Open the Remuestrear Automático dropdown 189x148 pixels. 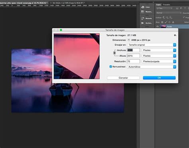(152, 67)
